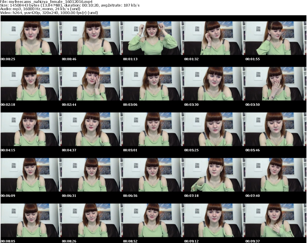Select the thumbnail frame at 00:01:32
Viewport: 307px width, 243px height.
coord(214,38)
